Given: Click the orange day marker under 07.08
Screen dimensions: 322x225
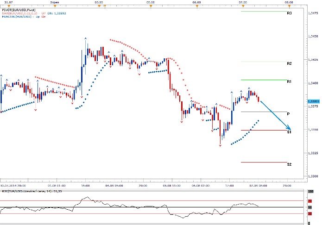Looking at the screenshot, I should pos(243,6).
